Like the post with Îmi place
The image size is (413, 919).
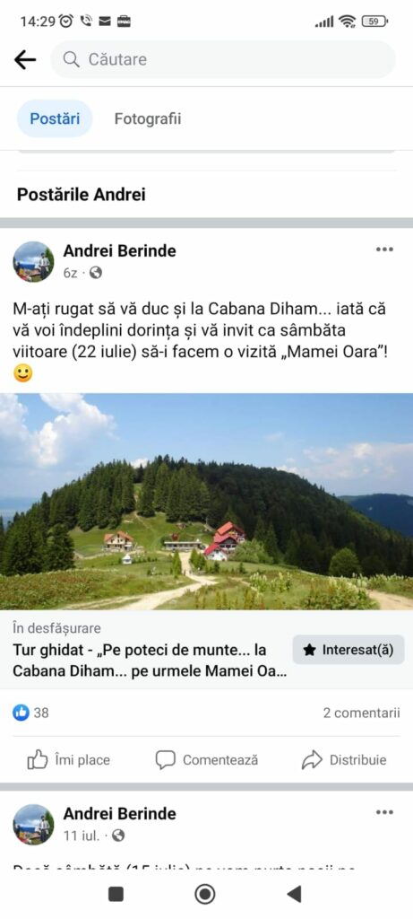coord(68,760)
